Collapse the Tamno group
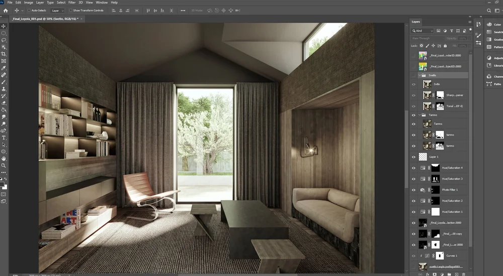 pos(420,115)
